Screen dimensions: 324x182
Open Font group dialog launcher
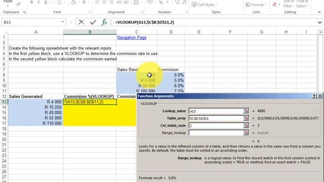click(90, 12)
